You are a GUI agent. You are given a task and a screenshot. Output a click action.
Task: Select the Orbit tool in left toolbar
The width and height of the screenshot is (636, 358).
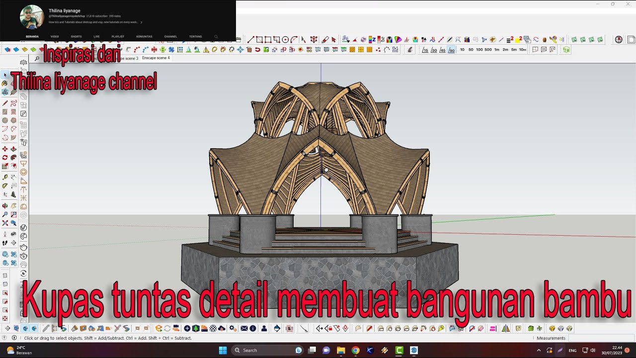click(5, 206)
